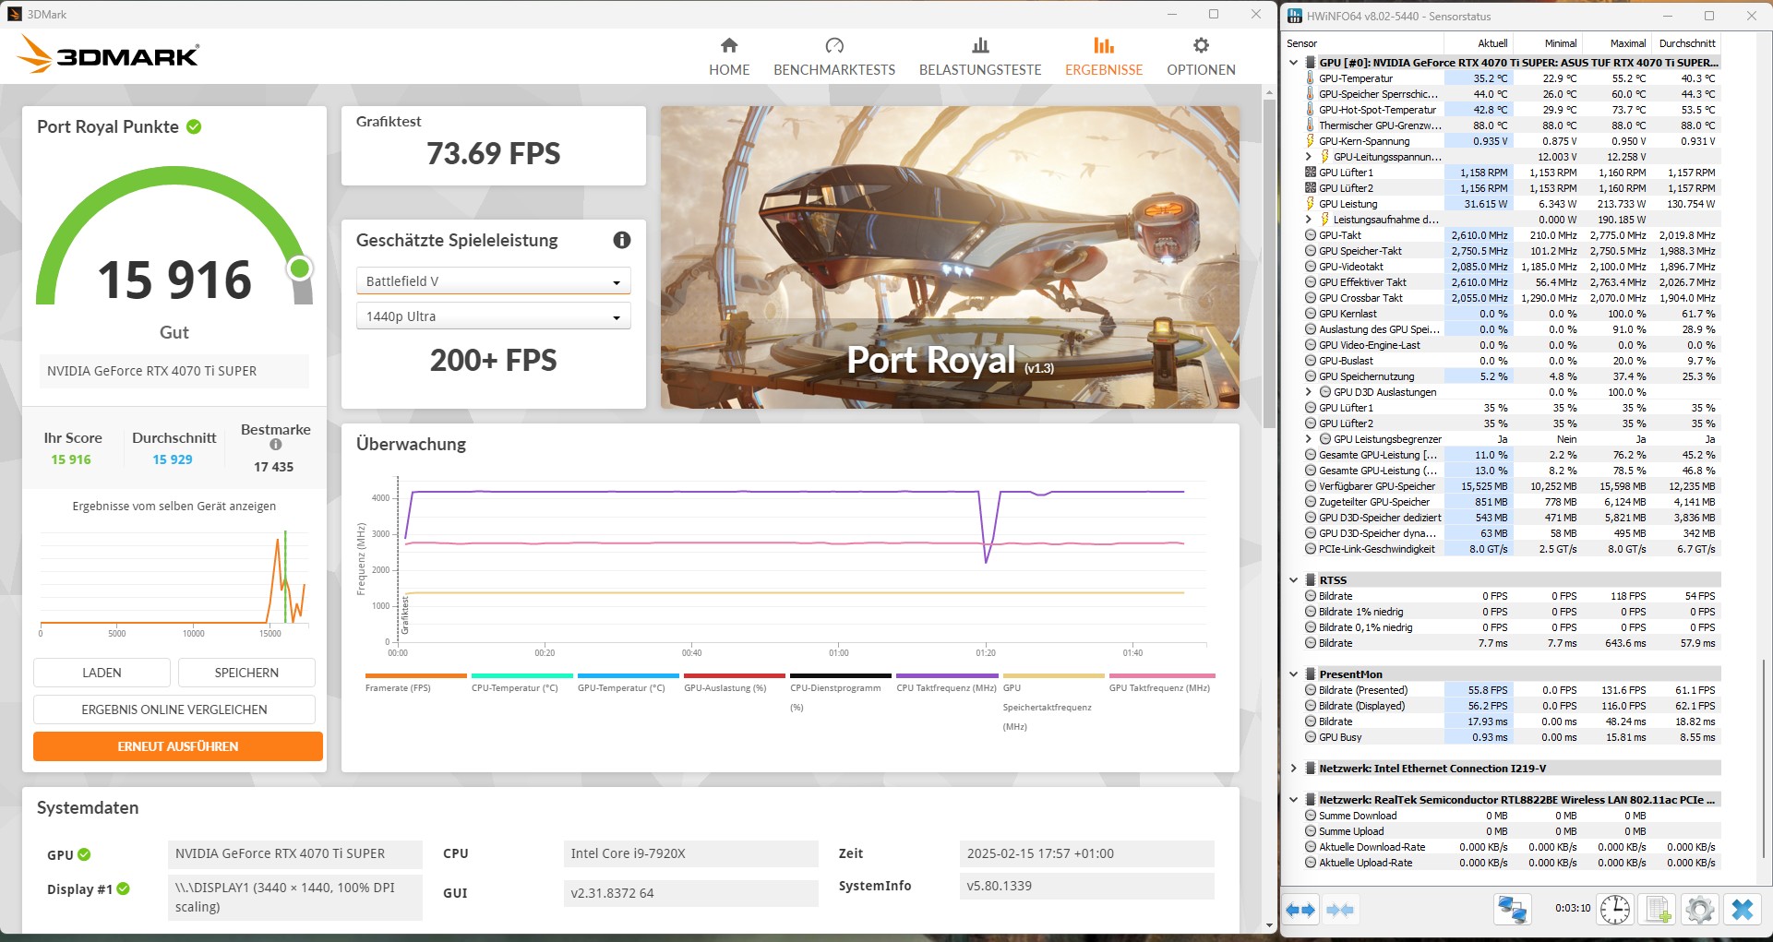Toggle the CPU Taktfrequenz (MHz) legend entry
The height and width of the screenshot is (942, 1773).
pos(947,684)
